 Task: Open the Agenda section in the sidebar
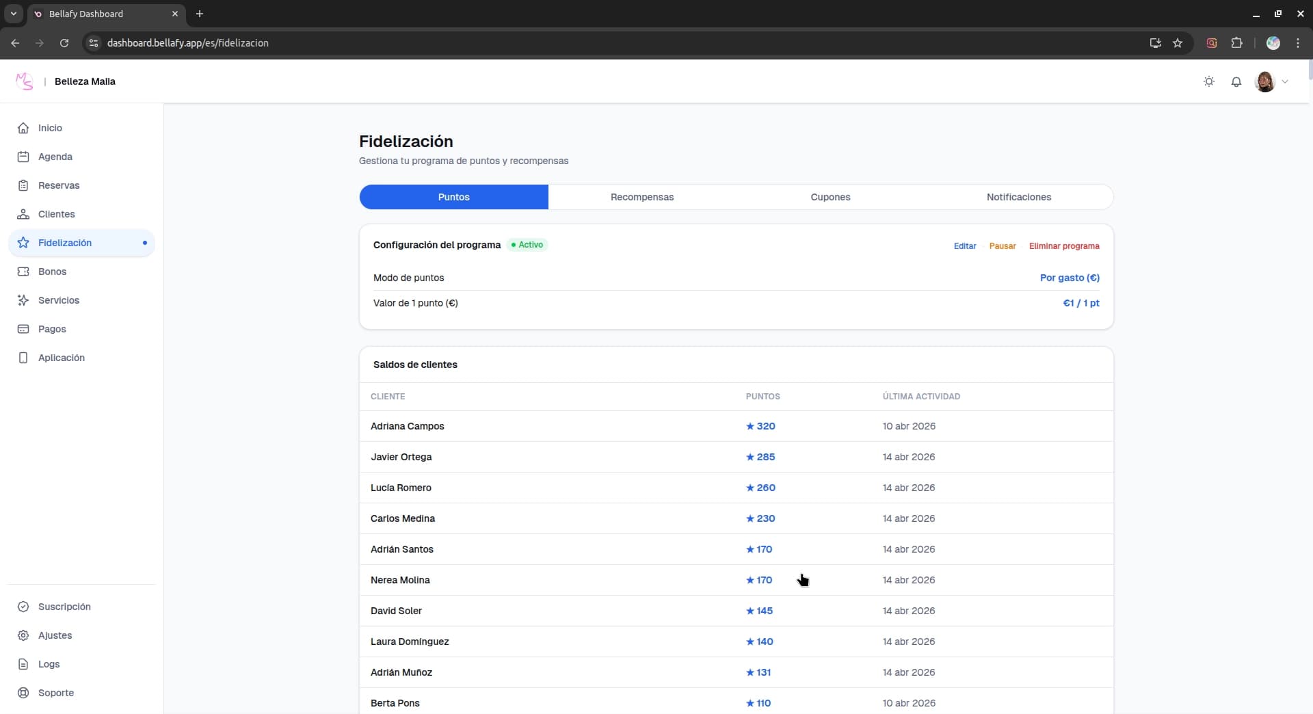pyautogui.click(x=56, y=156)
